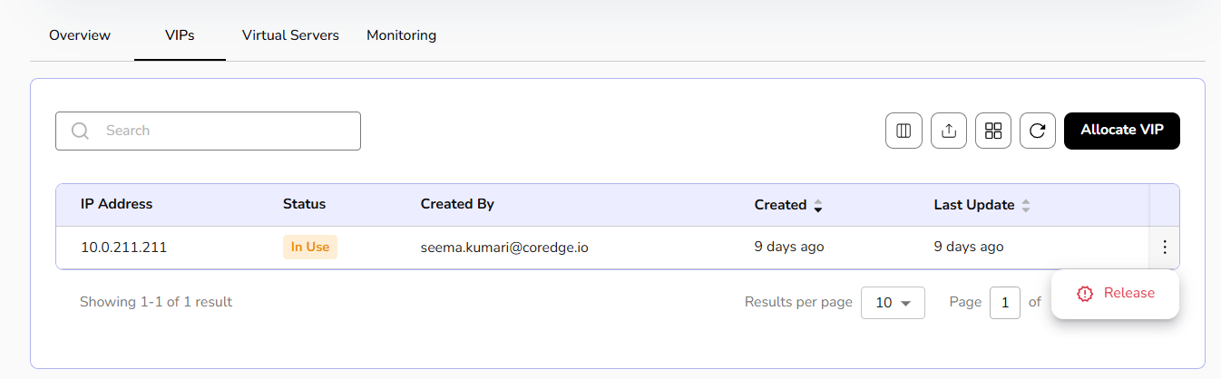Click the In Use status badge
This screenshot has width=1221, height=379.
(x=310, y=248)
